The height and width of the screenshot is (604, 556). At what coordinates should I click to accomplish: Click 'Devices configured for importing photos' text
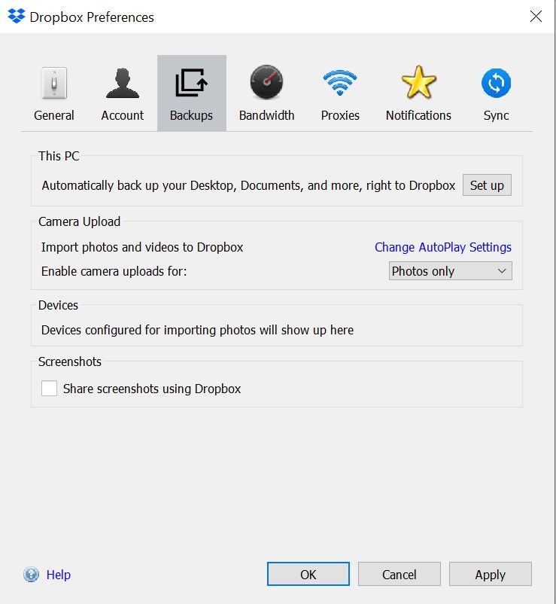click(197, 330)
